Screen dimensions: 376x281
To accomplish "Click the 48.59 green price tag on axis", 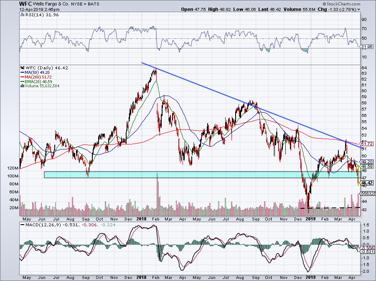I will pos(367,167).
